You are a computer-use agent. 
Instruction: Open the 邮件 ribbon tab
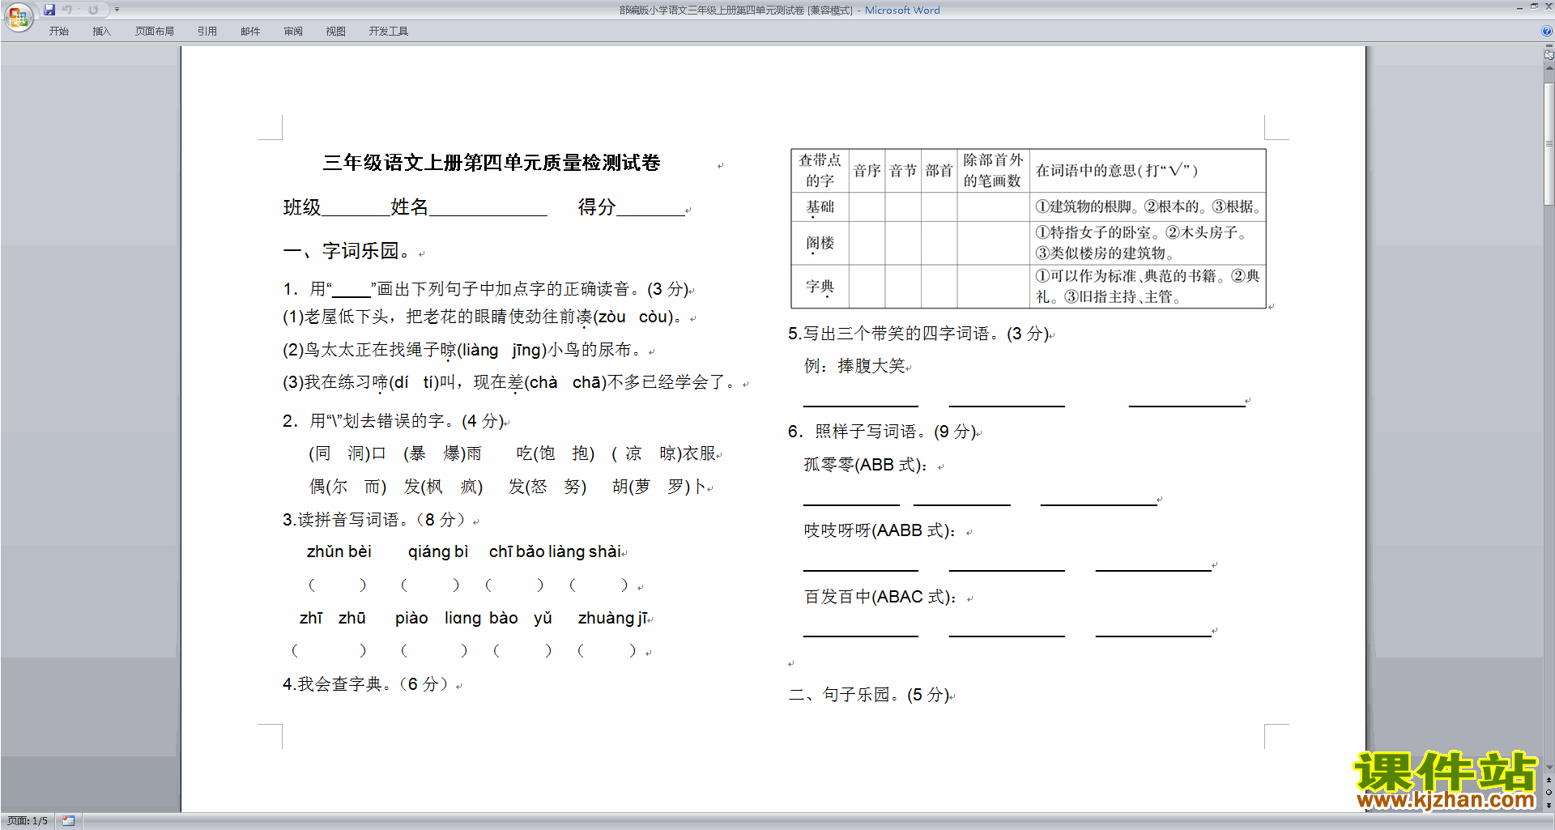pyautogui.click(x=250, y=32)
